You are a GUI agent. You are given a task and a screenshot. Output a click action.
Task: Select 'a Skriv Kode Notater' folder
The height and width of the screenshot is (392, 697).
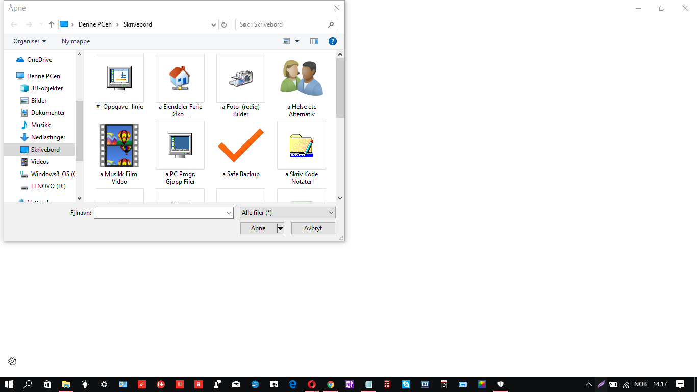click(x=302, y=153)
